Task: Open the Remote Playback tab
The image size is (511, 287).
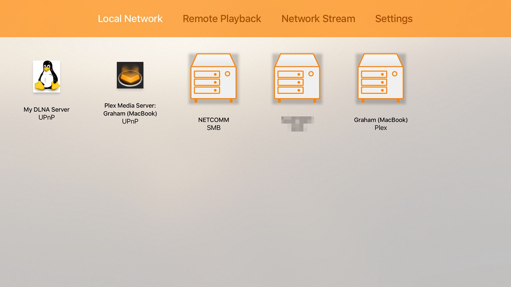Action: coord(222,19)
